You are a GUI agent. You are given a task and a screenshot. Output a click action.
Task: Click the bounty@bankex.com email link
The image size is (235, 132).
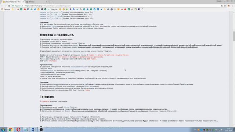tap(79, 67)
